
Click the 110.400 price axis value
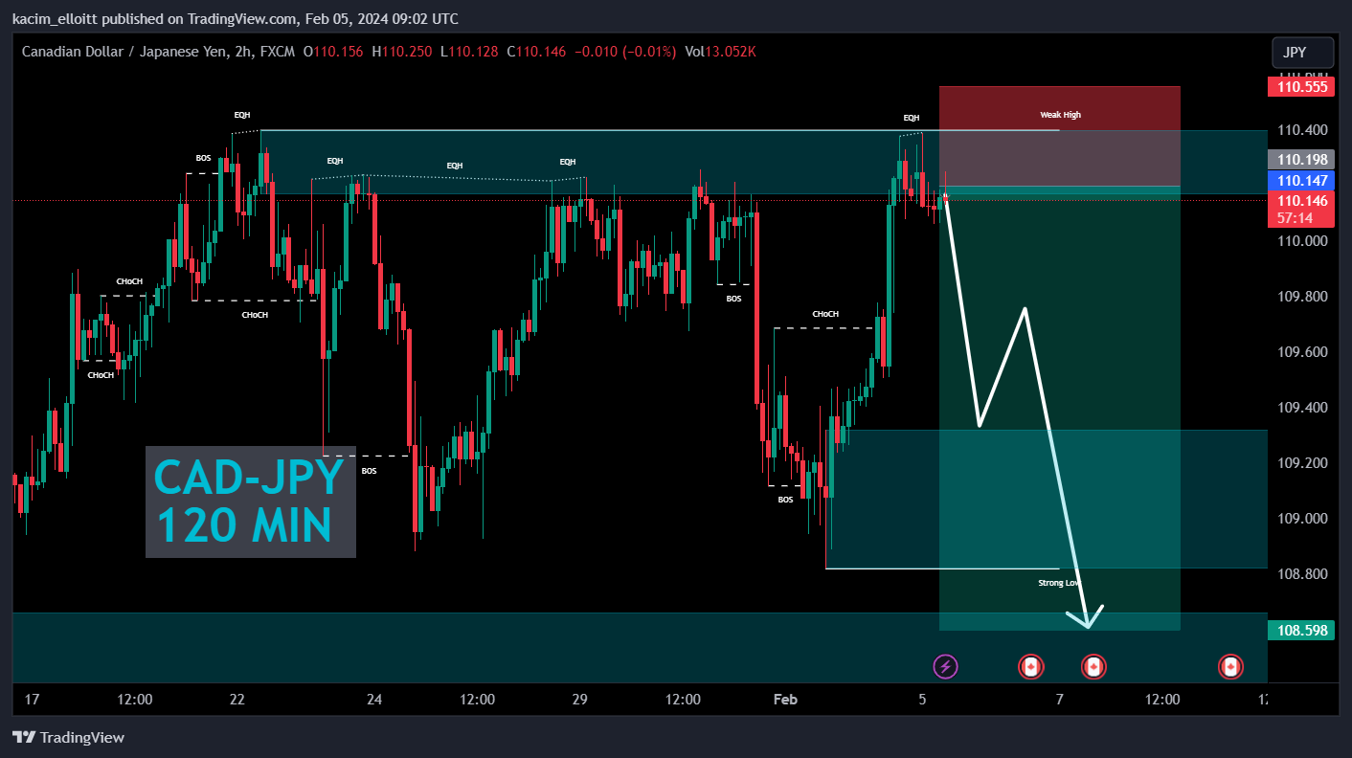pos(1301,130)
